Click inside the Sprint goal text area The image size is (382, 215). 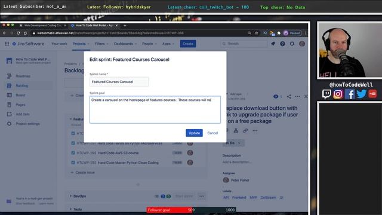coord(155,109)
